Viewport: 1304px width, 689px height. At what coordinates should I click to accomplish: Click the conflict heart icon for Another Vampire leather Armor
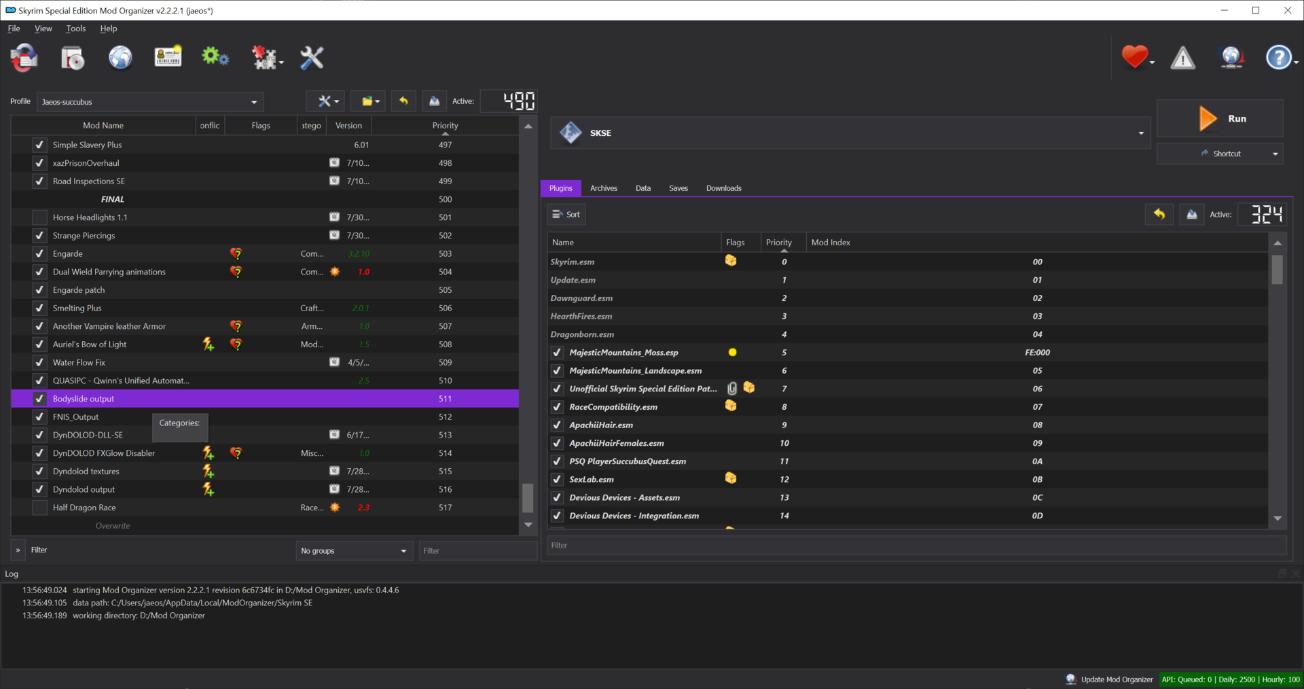click(236, 326)
